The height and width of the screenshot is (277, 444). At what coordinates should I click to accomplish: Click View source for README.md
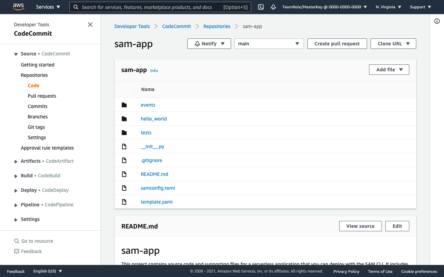click(x=360, y=226)
